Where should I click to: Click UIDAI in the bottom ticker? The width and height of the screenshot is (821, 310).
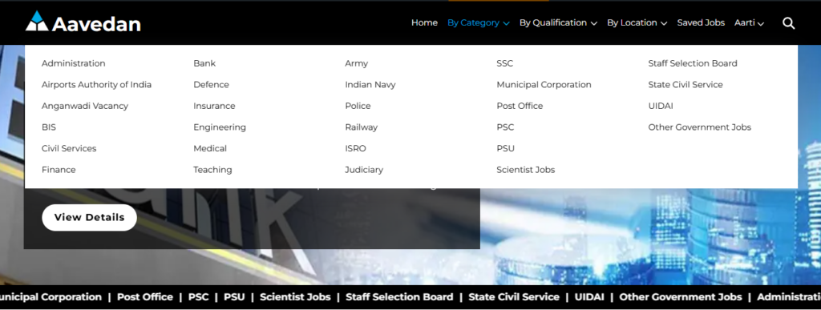coord(589,297)
